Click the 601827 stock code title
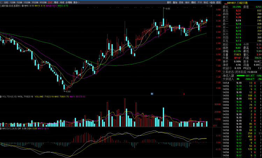This screenshot has width=262, height=158. (232, 2)
